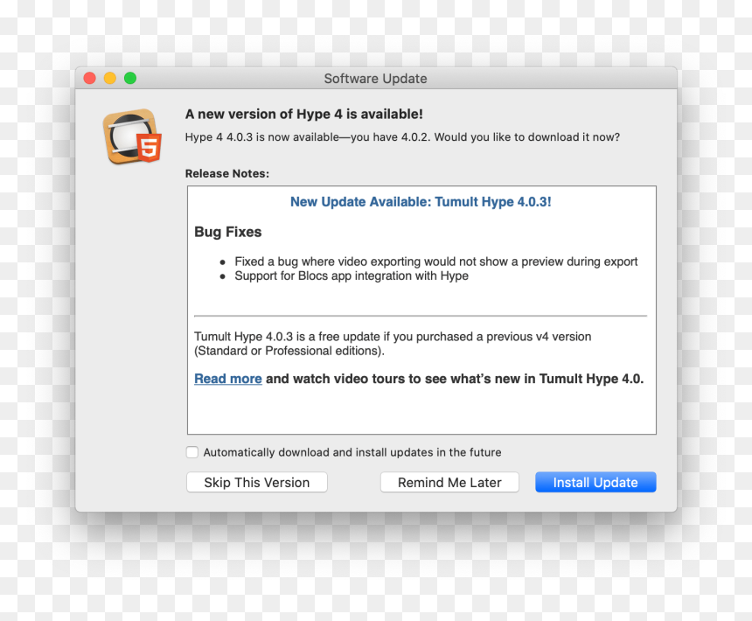
Task: Click the video exporting preview bug fix line
Action: coord(436,262)
